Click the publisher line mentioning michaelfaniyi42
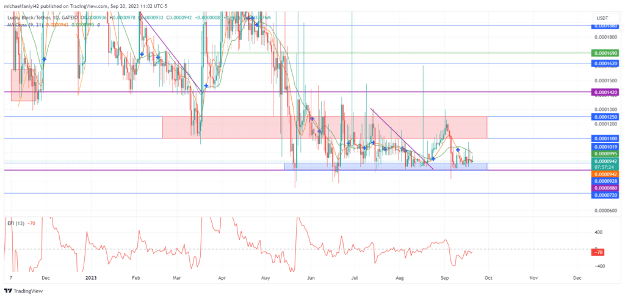This screenshot has height=298, width=625. click(x=87, y=6)
